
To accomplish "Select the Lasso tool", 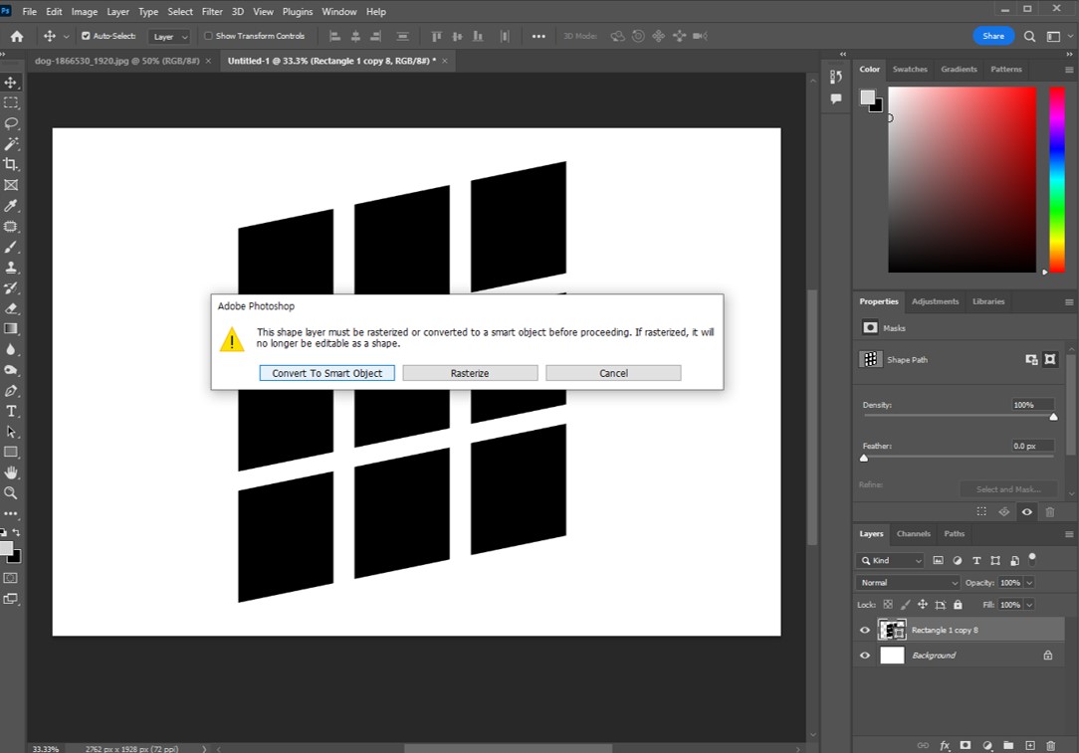I will point(11,123).
